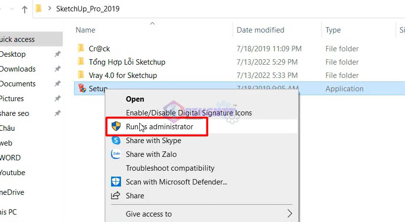Select Open from the context menu
Image resolution: width=405 pixels, height=222 pixels.
pos(135,99)
